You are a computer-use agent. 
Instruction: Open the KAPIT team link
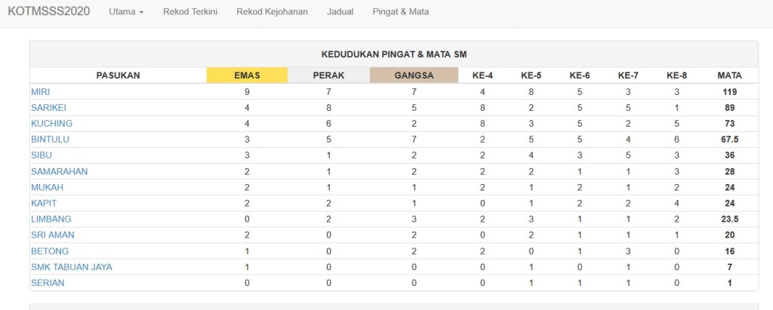click(44, 203)
